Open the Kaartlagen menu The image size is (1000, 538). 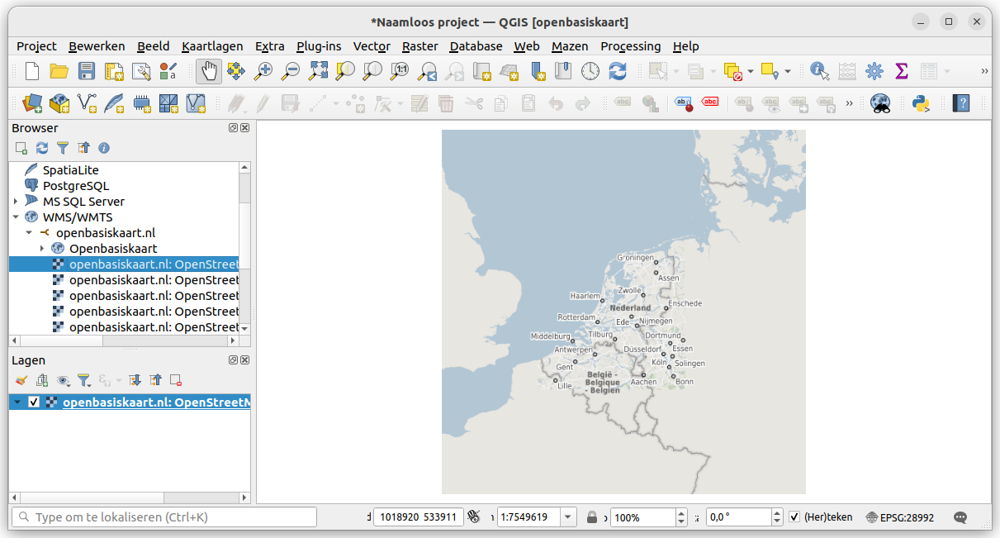211,46
